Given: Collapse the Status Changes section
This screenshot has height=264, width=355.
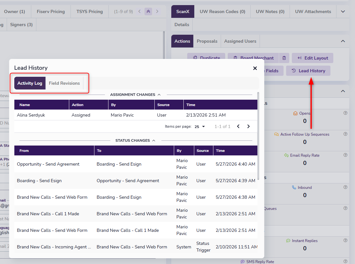Looking at the screenshot, I should 154,140.
